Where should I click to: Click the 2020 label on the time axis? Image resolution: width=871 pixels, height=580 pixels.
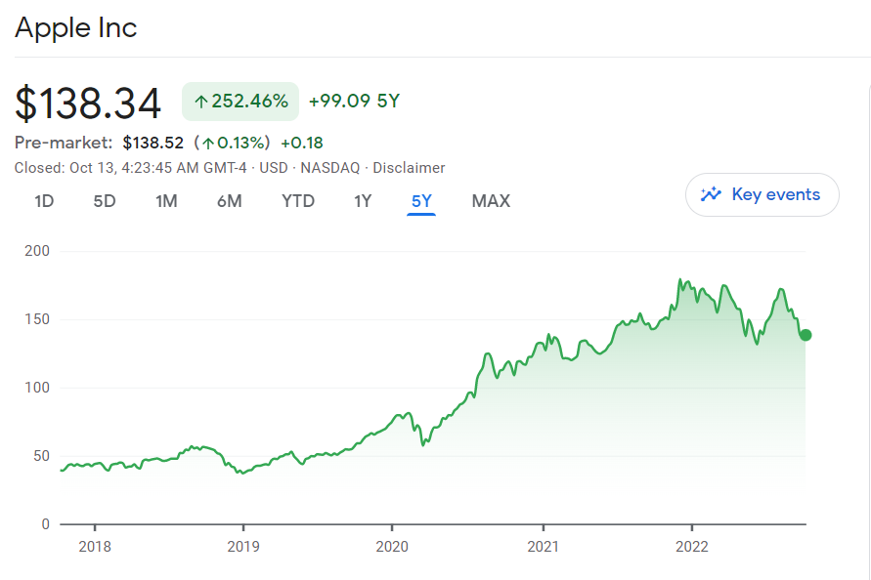pyautogui.click(x=392, y=547)
